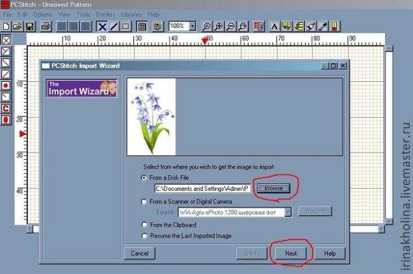Choose the dotted rectangle selection tool
Image resolution: width=413 pixels, height=274 pixels.
[126, 27]
